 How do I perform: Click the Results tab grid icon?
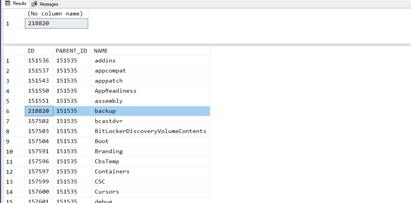[x=7, y=3]
